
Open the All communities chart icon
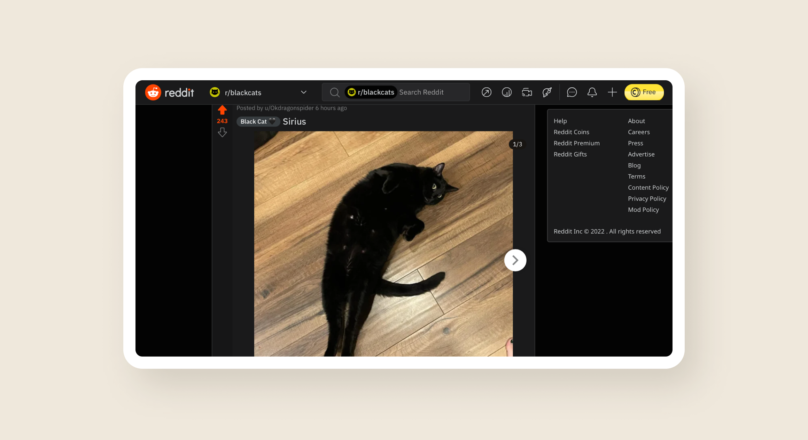[x=507, y=92]
